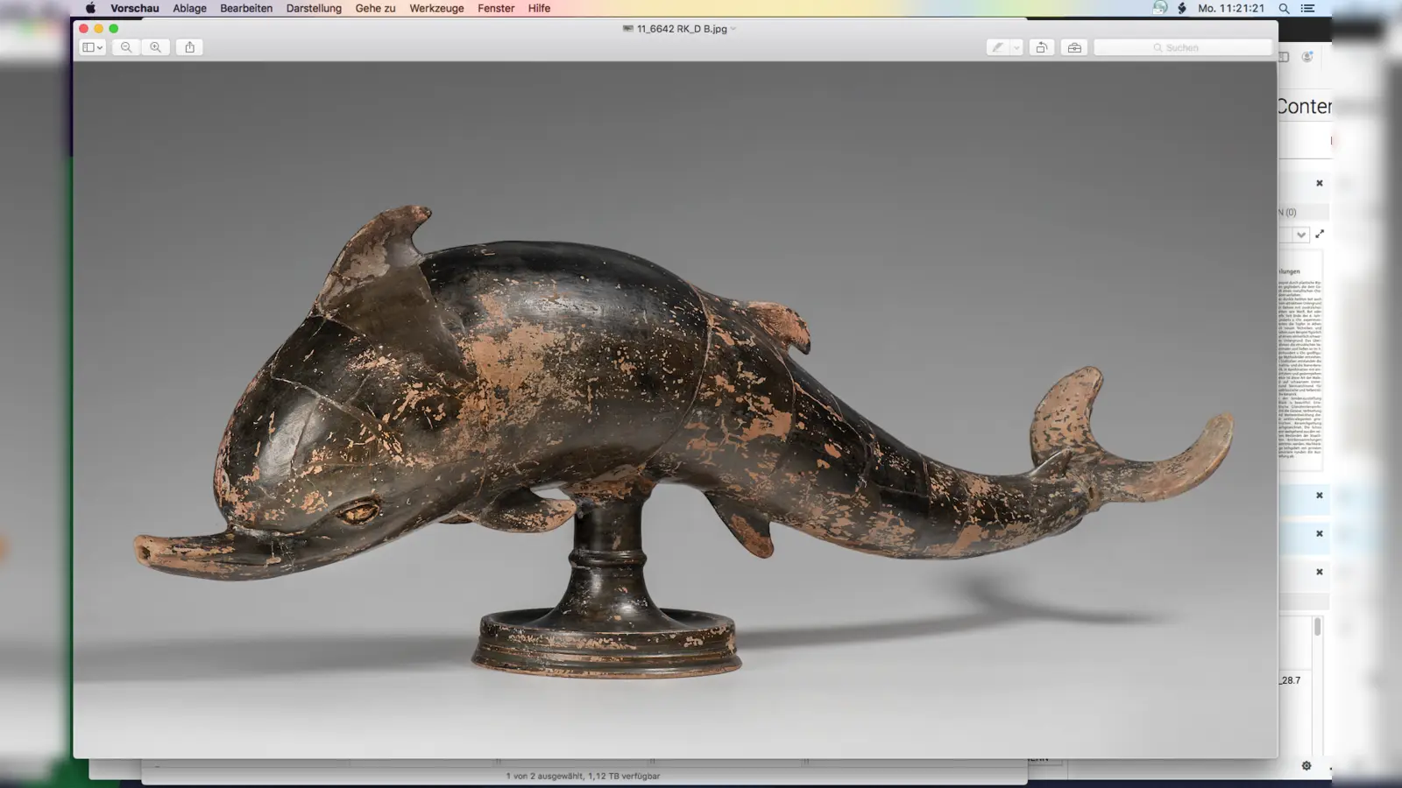The height and width of the screenshot is (788, 1402).
Task: Click the expand arrows icon in background panel
Action: click(x=1320, y=234)
